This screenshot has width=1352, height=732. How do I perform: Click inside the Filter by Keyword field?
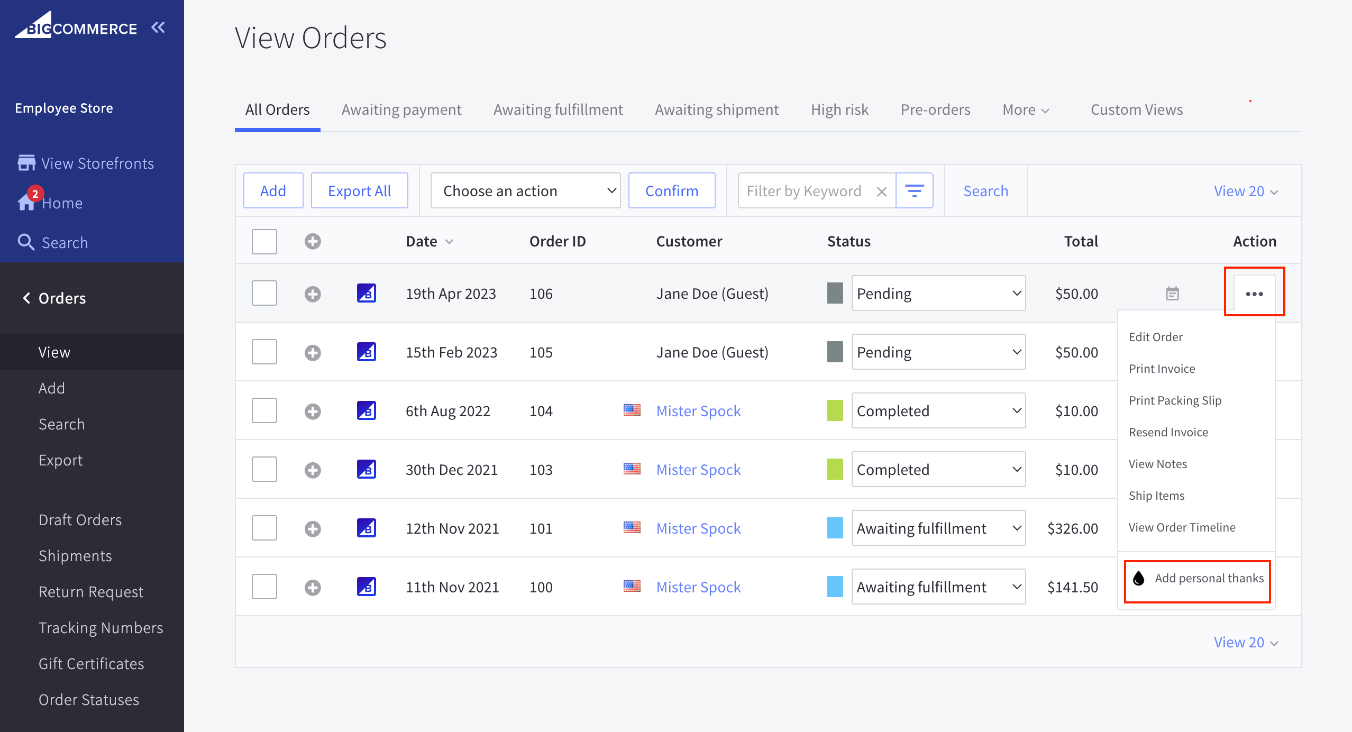[804, 190]
